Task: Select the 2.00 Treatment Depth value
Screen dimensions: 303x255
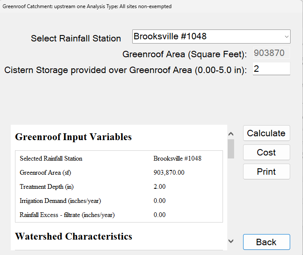Action: coord(159,187)
